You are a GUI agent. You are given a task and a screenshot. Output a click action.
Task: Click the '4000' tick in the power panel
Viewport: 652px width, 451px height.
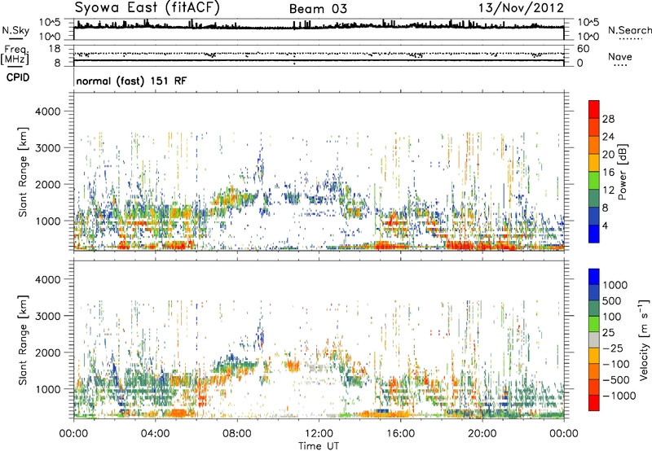(x=47, y=112)
